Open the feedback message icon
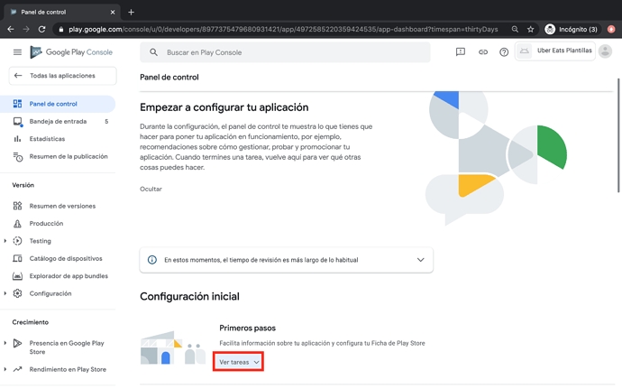The height and width of the screenshot is (389, 622). point(461,52)
